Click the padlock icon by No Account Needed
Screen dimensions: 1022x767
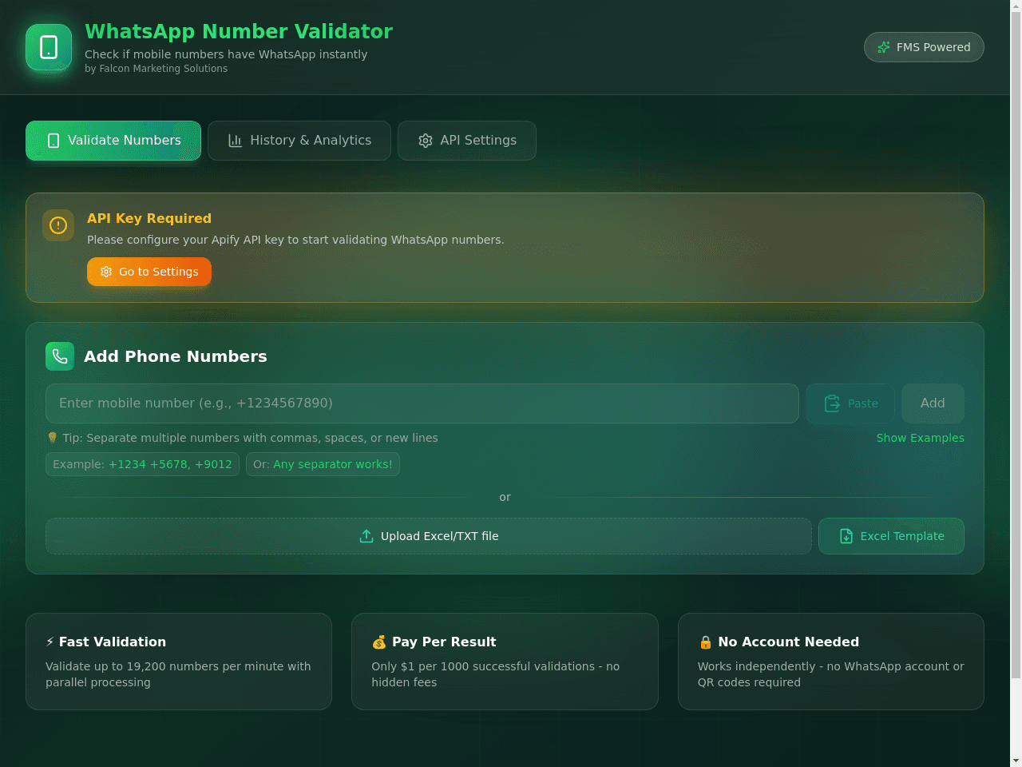click(705, 642)
